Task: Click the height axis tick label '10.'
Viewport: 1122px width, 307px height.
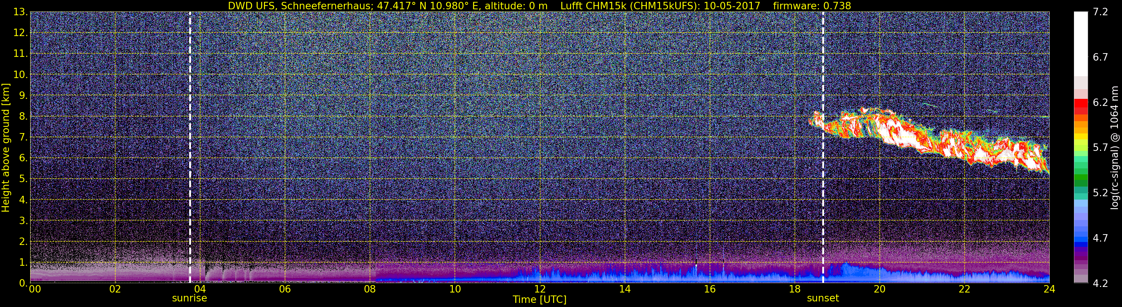Action: pyautogui.click(x=21, y=74)
